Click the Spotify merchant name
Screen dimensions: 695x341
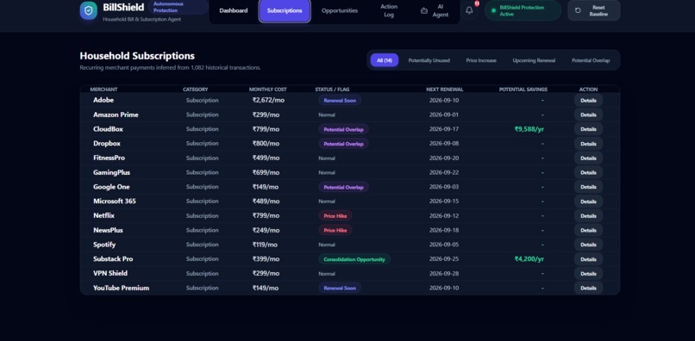(104, 245)
